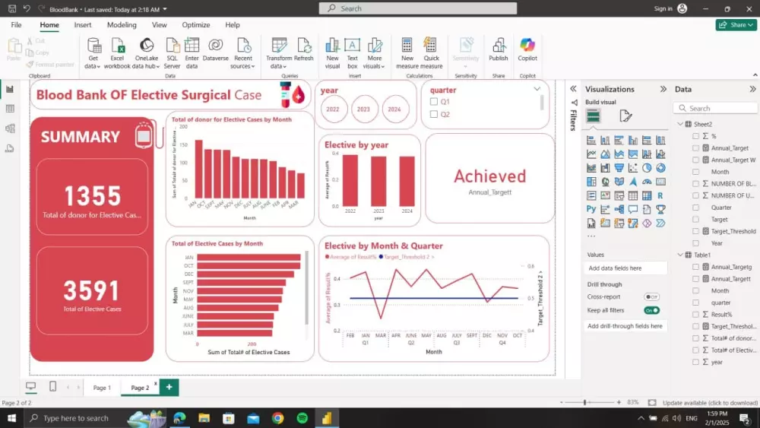This screenshot has width=760, height=428.
Task: Click the title bar Search box
Action: point(418,8)
